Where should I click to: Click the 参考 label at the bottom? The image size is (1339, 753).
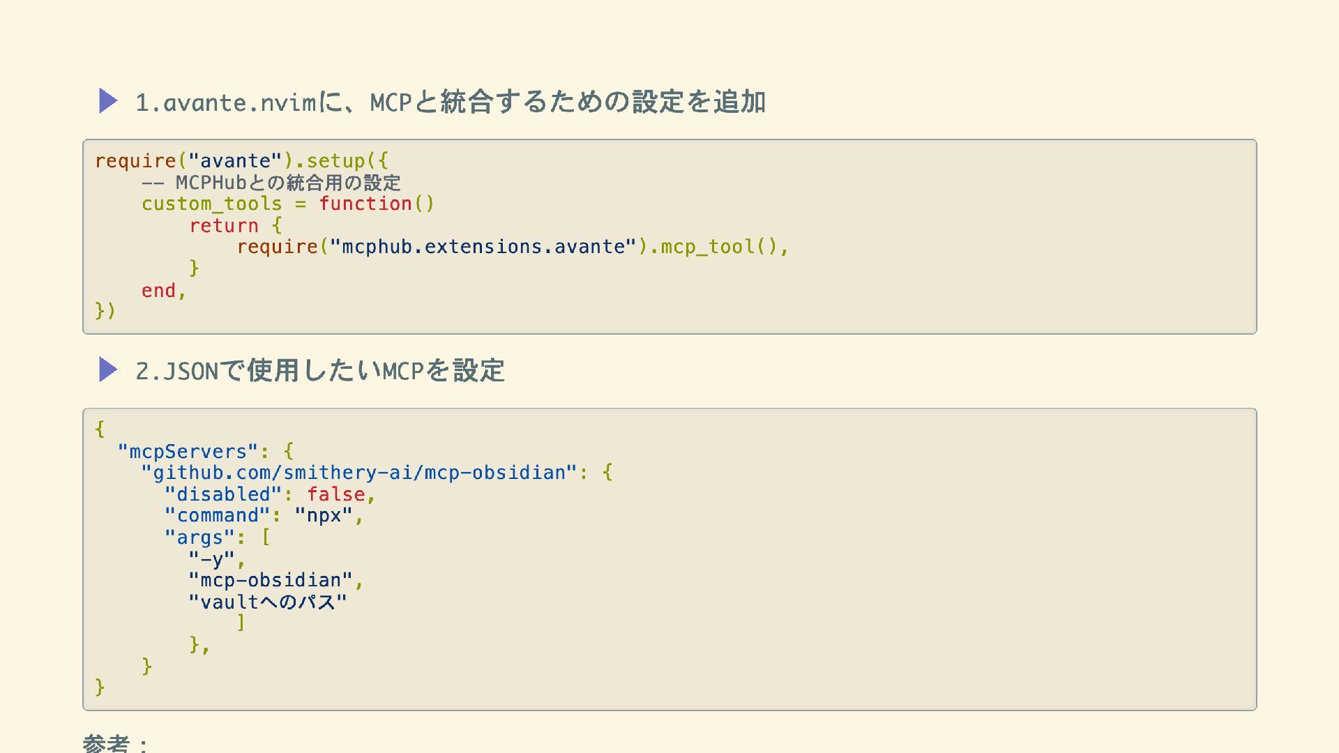[107, 743]
